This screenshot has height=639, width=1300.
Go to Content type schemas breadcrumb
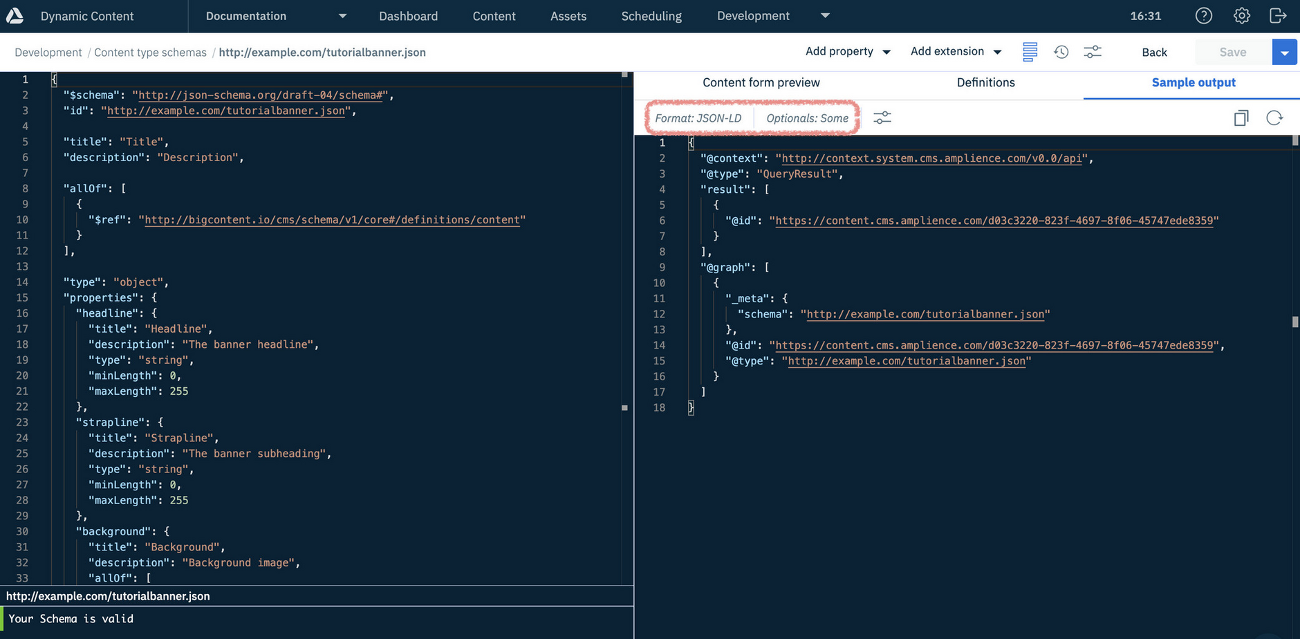(x=150, y=53)
